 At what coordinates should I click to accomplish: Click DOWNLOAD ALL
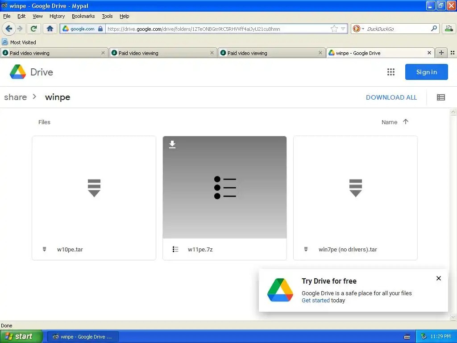(391, 97)
